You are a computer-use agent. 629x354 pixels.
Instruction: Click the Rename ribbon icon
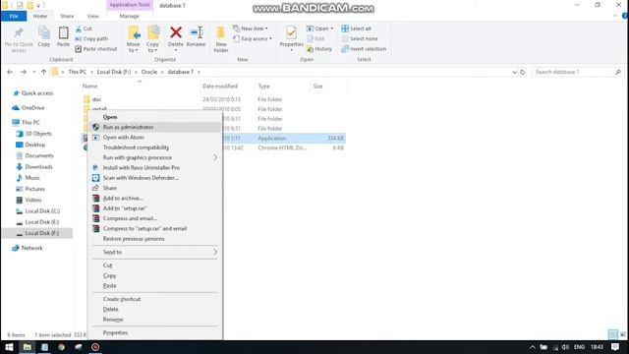[197, 32]
